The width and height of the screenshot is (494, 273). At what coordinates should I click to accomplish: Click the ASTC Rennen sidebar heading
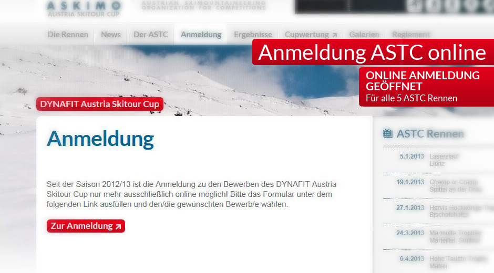[430, 134]
